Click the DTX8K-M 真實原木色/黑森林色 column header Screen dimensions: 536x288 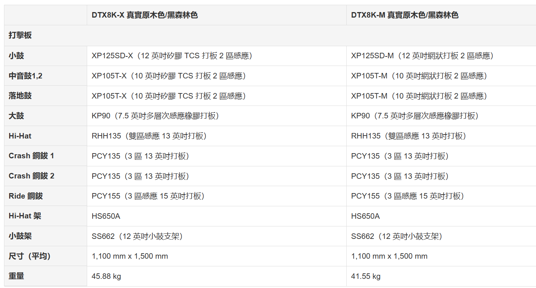click(x=405, y=15)
